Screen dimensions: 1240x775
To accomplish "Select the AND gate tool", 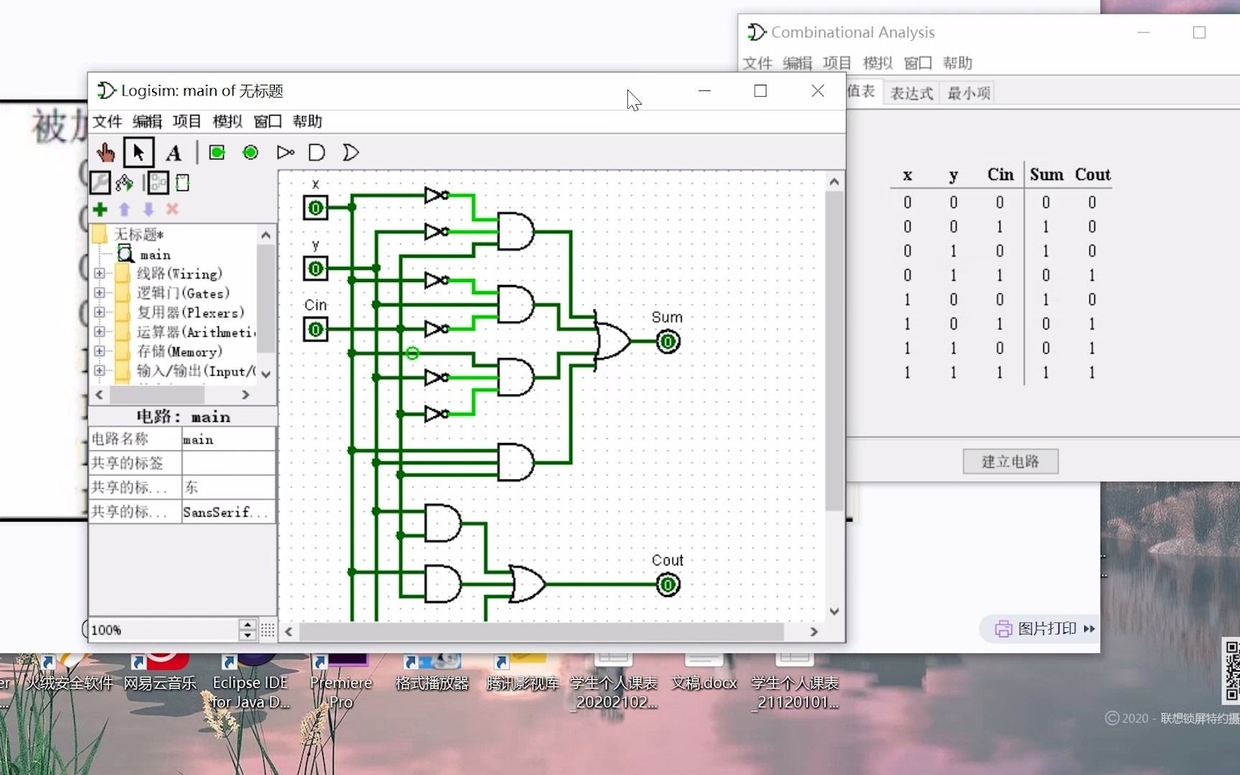I will pyautogui.click(x=316, y=152).
